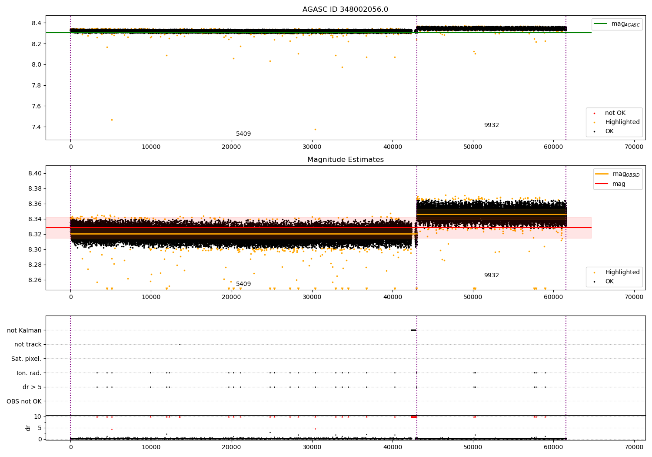Click the outlier point near 7.38 magnitude
The width and height of the screenshot is (652, 457).
point(315,129)
